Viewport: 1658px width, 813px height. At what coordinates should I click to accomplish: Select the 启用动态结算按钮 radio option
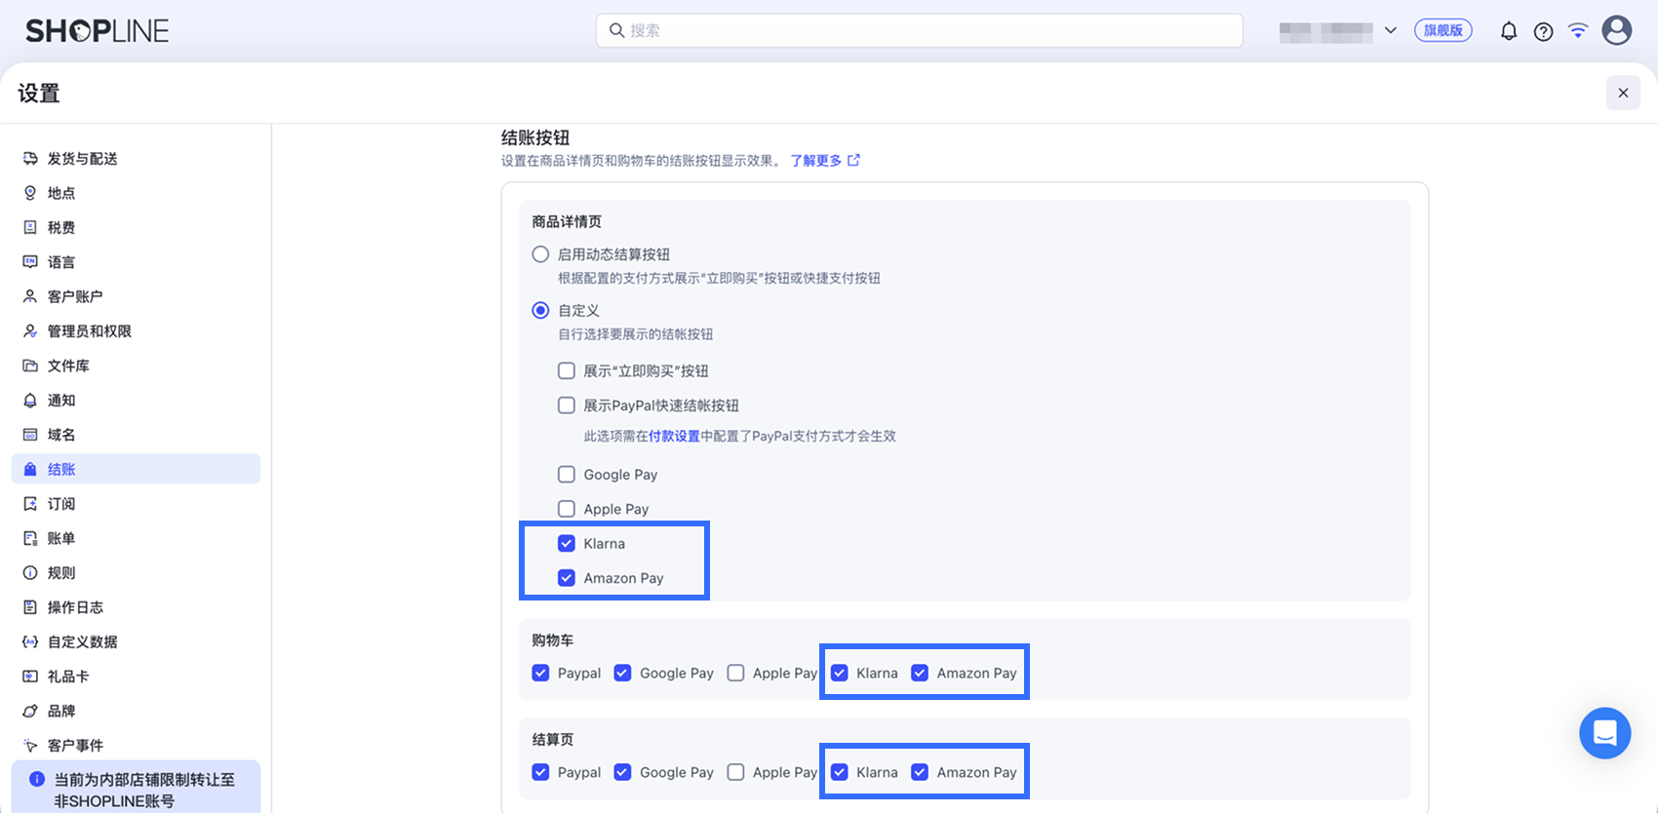[540, 254]
